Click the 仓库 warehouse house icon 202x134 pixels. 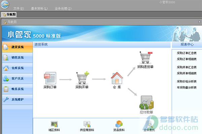pyautogui.click(x=117, y=78)
